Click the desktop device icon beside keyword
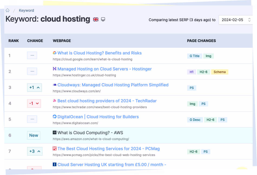 (103, 19)
